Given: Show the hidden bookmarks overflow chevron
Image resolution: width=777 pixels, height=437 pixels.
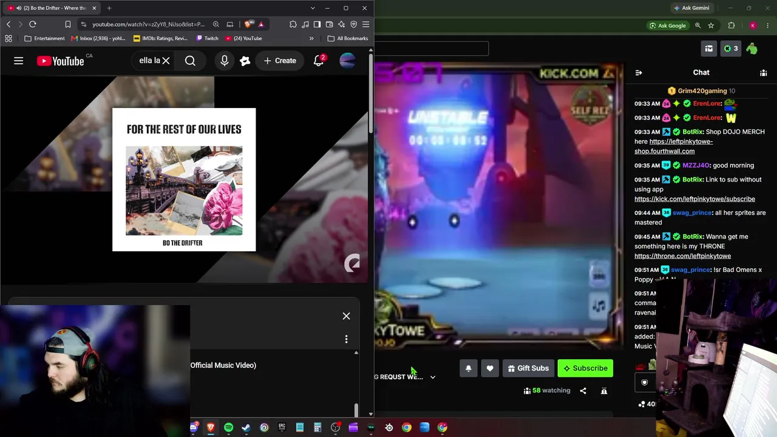Looking at the screenshot, I should tap(311, 38).
